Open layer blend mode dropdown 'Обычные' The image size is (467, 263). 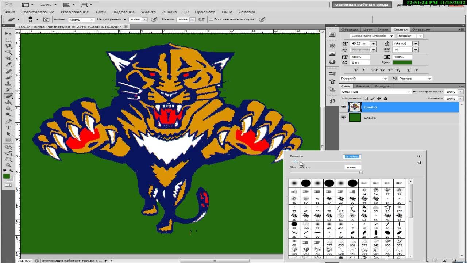[376, 92]
